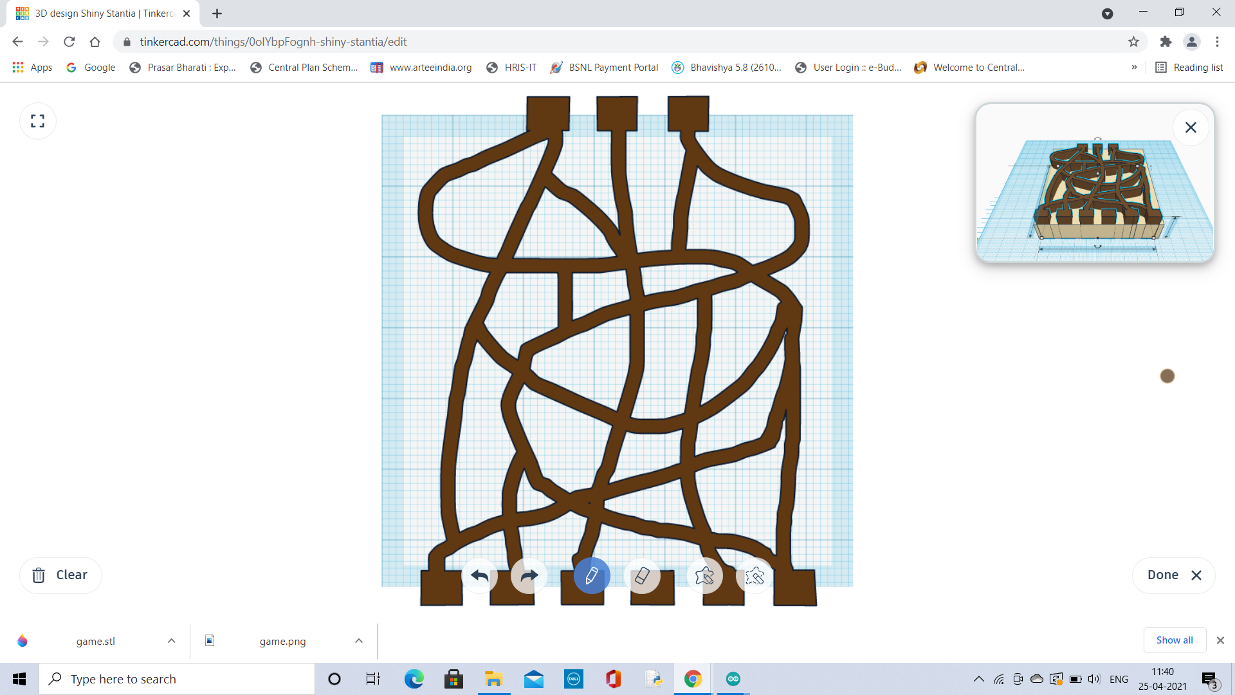Select the erase shape tool
Viewport: 1235px width, 695px height.
pyautogui.click(x=755, y=576)
